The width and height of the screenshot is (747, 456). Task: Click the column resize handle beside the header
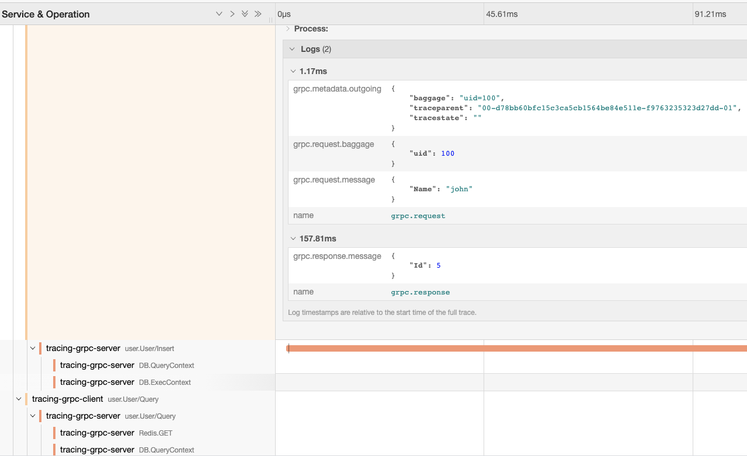click(270, 19)
